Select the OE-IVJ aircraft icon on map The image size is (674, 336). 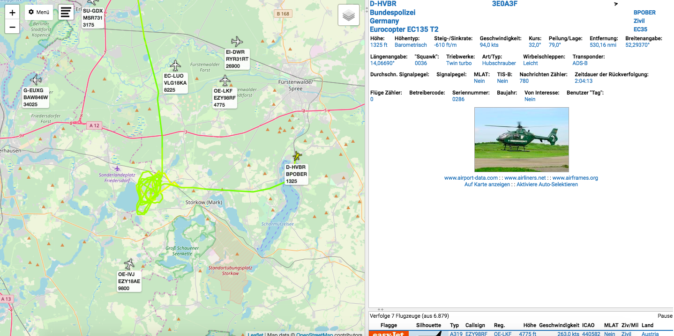click(129, 264)
